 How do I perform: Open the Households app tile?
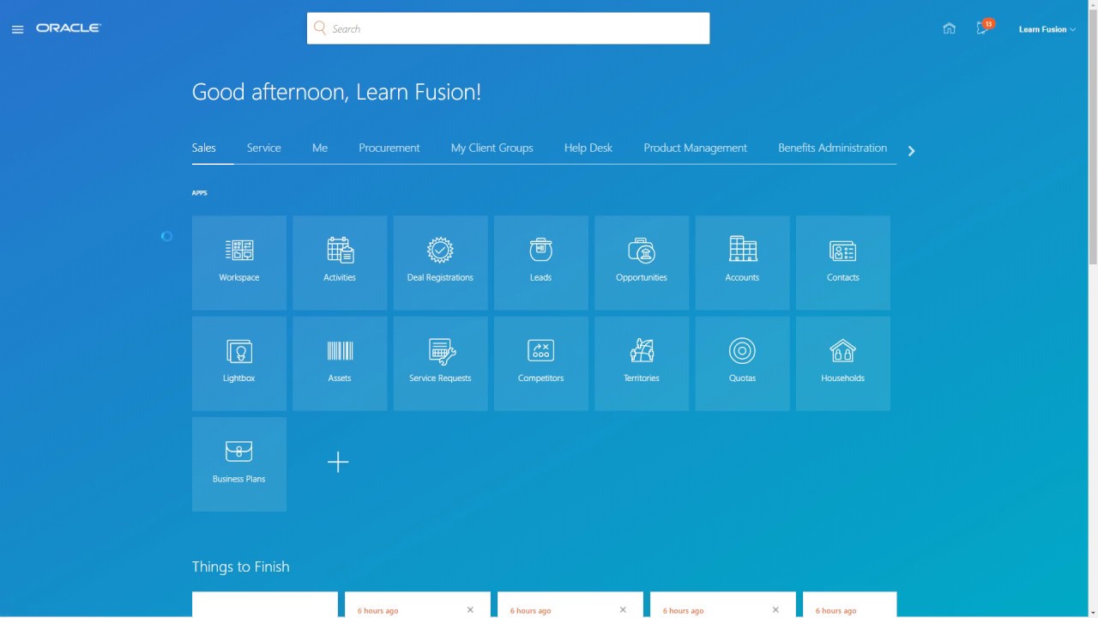pos(843,363)
